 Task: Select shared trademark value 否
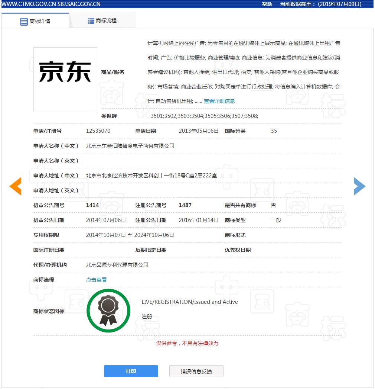[x=273, y=205]
